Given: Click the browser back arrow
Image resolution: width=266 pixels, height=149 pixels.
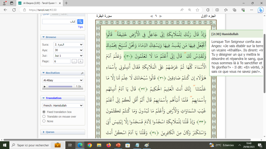Looking at the screenshot, I should click(x=5, y=10).
